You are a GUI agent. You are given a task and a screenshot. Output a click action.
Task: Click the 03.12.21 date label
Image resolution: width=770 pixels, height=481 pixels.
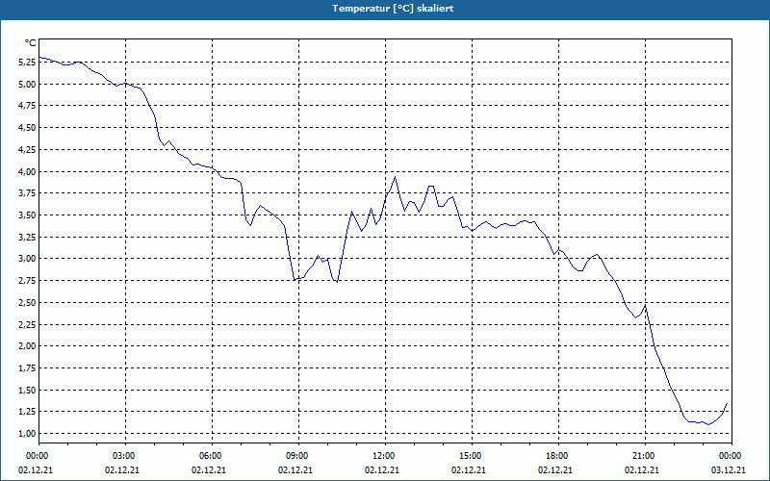[x=729, y=470]
